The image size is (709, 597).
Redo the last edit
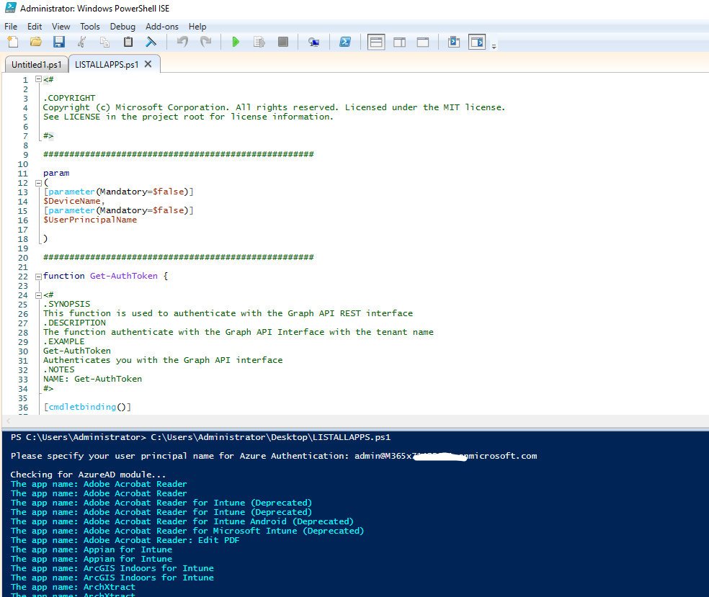(x=206, y=42)
